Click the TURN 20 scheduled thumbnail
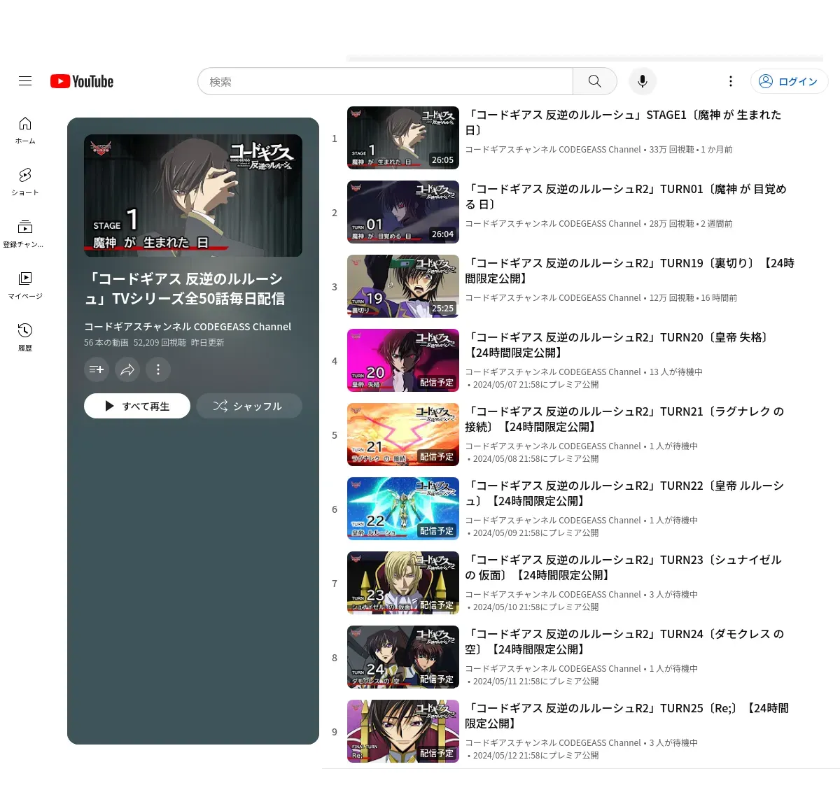Viewport: 840px width, 811px height. tap(403, 360)
